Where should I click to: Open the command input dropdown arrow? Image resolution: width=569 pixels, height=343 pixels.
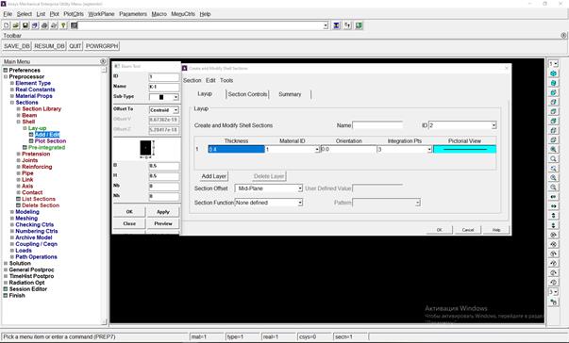point(326,25)
